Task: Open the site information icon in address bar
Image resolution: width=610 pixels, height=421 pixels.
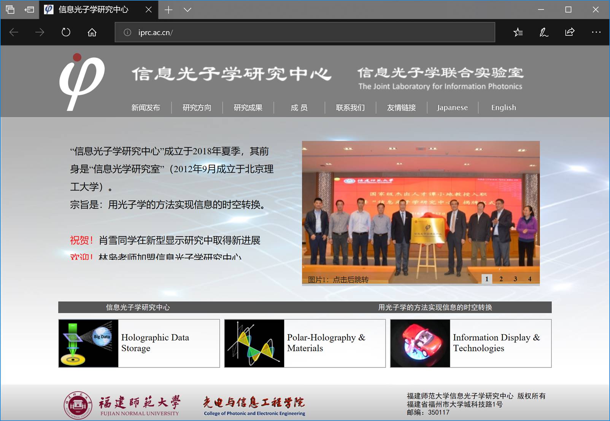Action: pyautogui.click(x=127, y=32)
